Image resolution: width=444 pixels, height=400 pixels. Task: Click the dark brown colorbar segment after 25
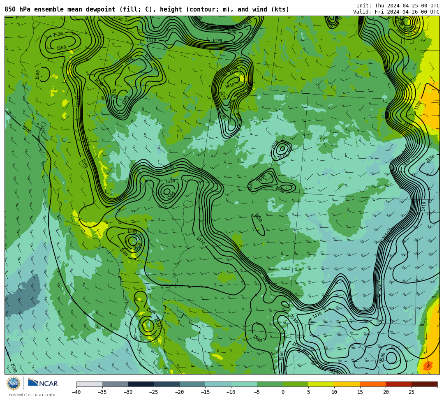coord(424,384)
